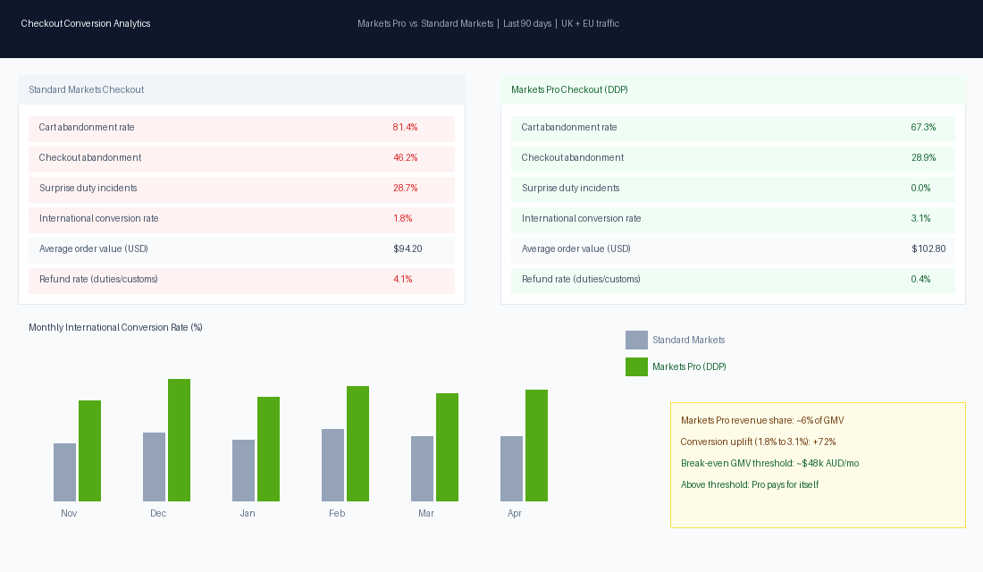Select the 28.9% checkout abandonment value

(x=923, y=157)
